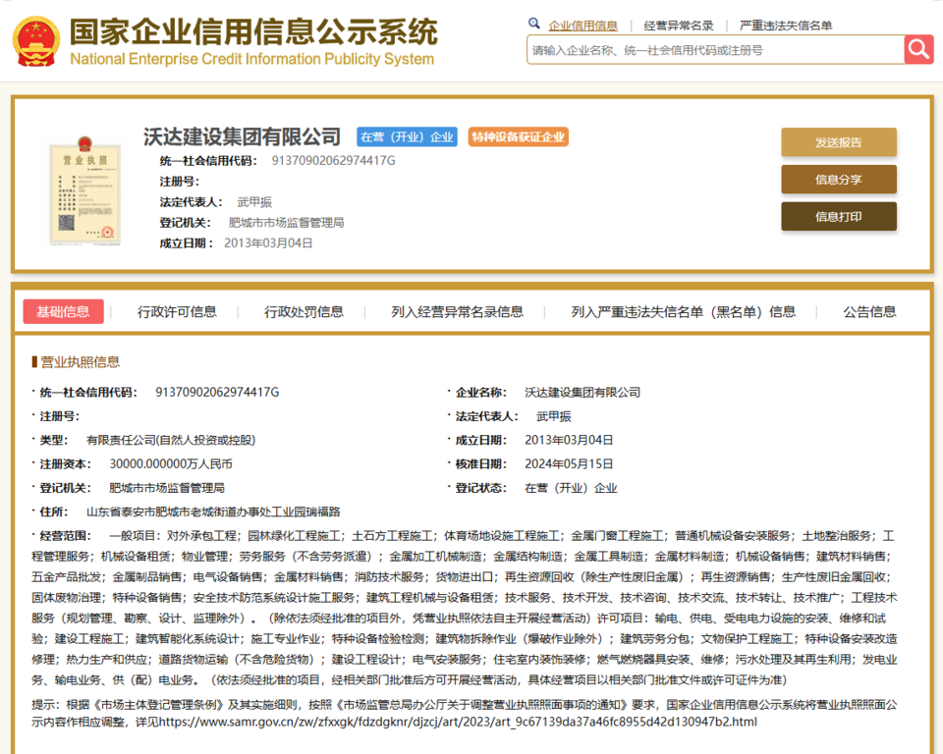Select the 经营异常名录 search category
Screen dimensions: 943x754
coord(679,26)
